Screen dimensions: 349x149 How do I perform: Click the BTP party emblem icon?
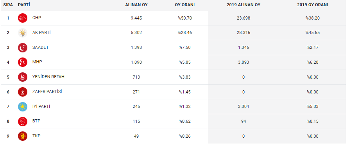tap(23, 121)
